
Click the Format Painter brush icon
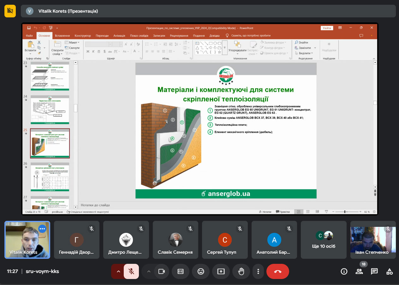click(39, 53)
